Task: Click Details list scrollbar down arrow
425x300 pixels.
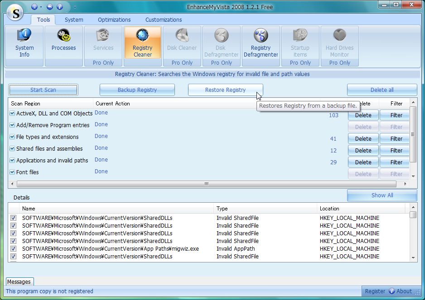Action: [413, 258]
